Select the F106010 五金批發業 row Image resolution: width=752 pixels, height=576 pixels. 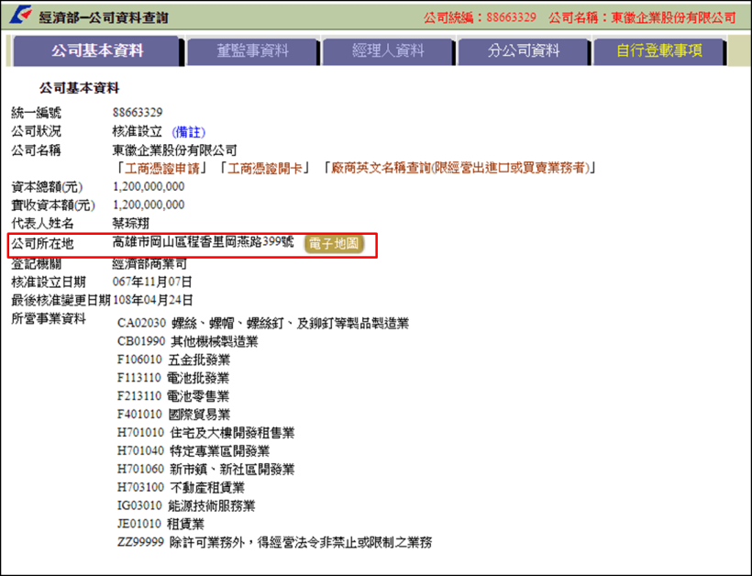(x=173, y=360)
